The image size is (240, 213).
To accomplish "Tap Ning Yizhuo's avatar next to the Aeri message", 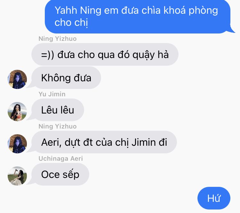I will [17, 143].
